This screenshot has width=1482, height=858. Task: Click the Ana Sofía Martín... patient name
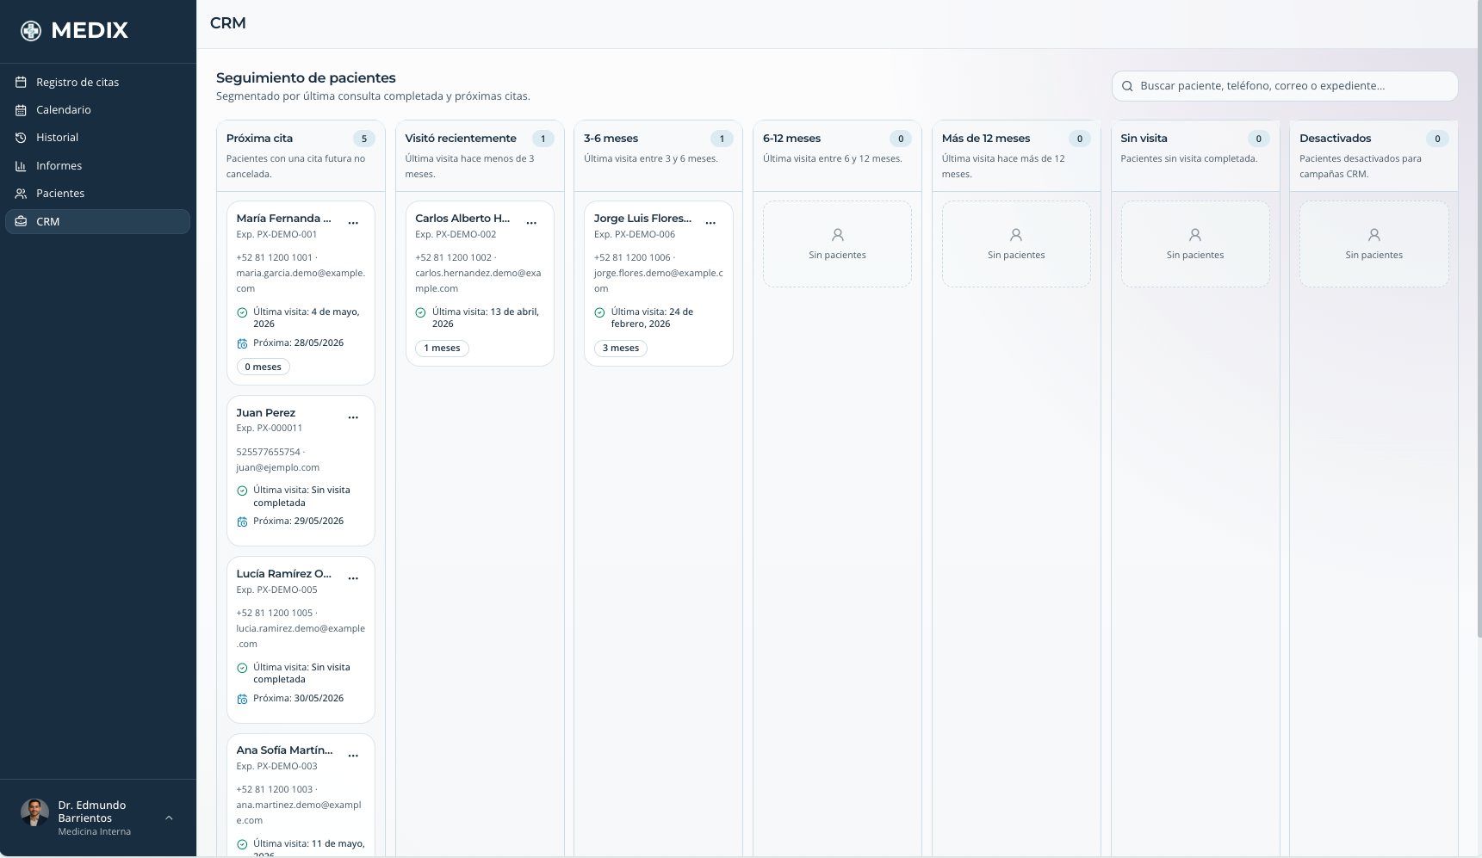pyautogui.click(x=284, y=750)
